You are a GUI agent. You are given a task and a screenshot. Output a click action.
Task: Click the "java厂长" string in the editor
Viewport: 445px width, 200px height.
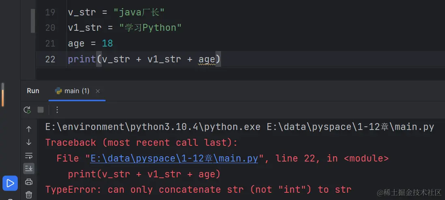[x=139, y=13]
